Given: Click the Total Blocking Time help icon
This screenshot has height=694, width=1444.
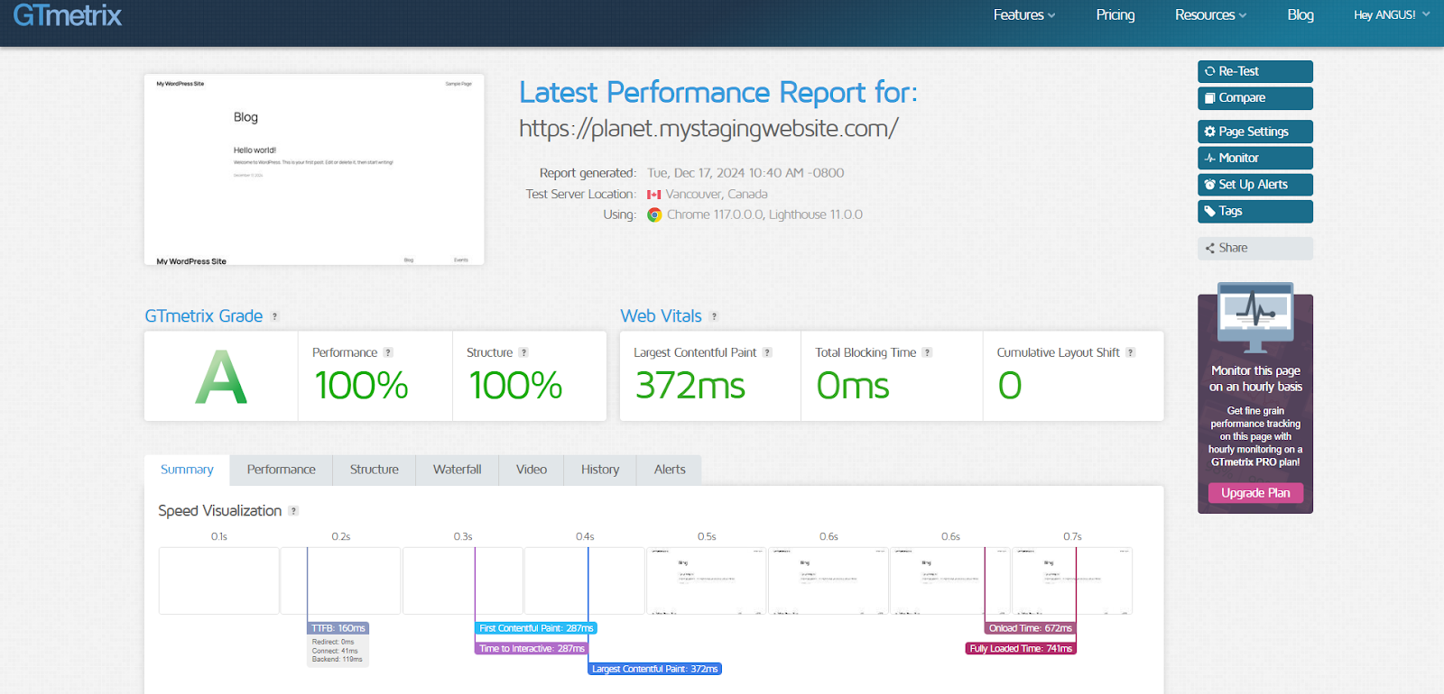Looking at the screenshot, I should click(x=927, y=352).
